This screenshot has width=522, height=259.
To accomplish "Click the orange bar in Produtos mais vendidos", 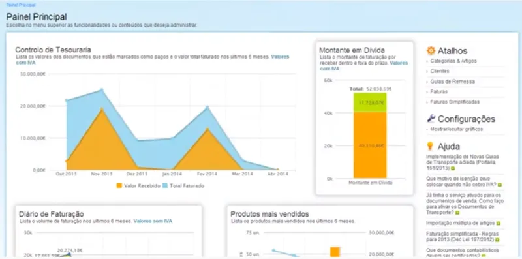I will click(335, 252).
